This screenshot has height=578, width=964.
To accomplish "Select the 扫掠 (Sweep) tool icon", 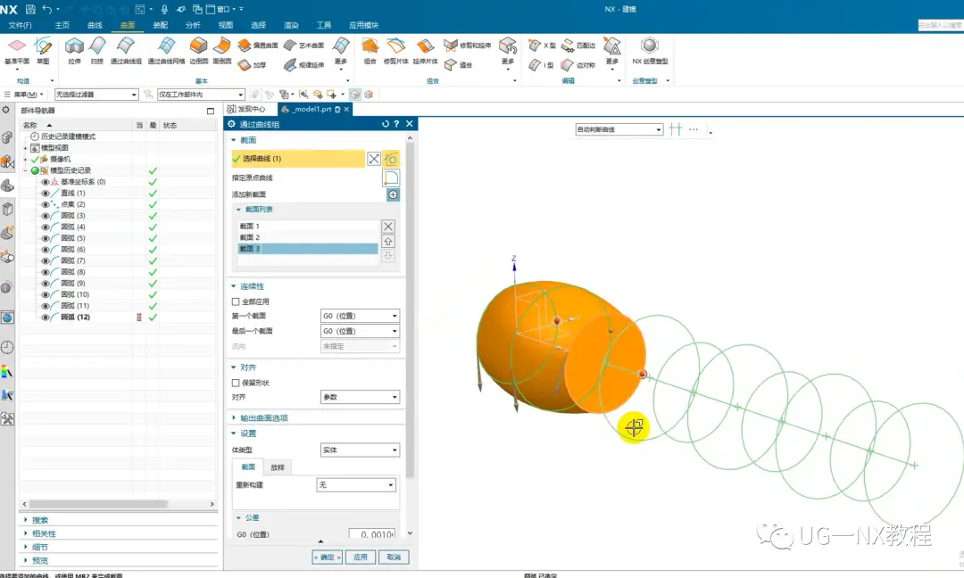I will click(97, 46).
